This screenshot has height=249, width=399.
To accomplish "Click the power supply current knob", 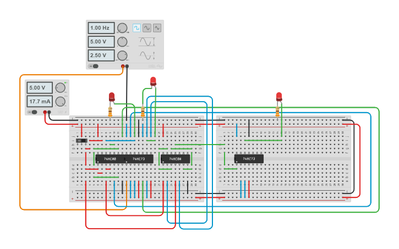I will 60,102.
